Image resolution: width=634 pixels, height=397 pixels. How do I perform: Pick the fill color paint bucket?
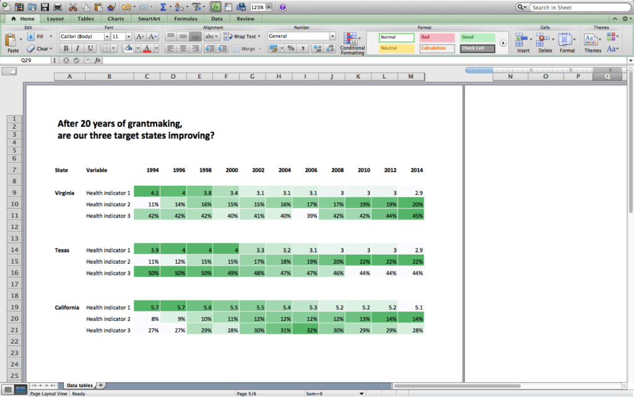click(129, 48)
